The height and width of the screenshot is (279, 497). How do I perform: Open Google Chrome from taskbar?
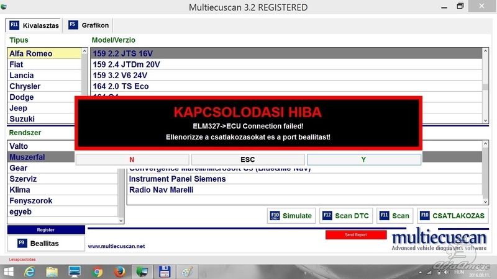(x=98, y=272)
